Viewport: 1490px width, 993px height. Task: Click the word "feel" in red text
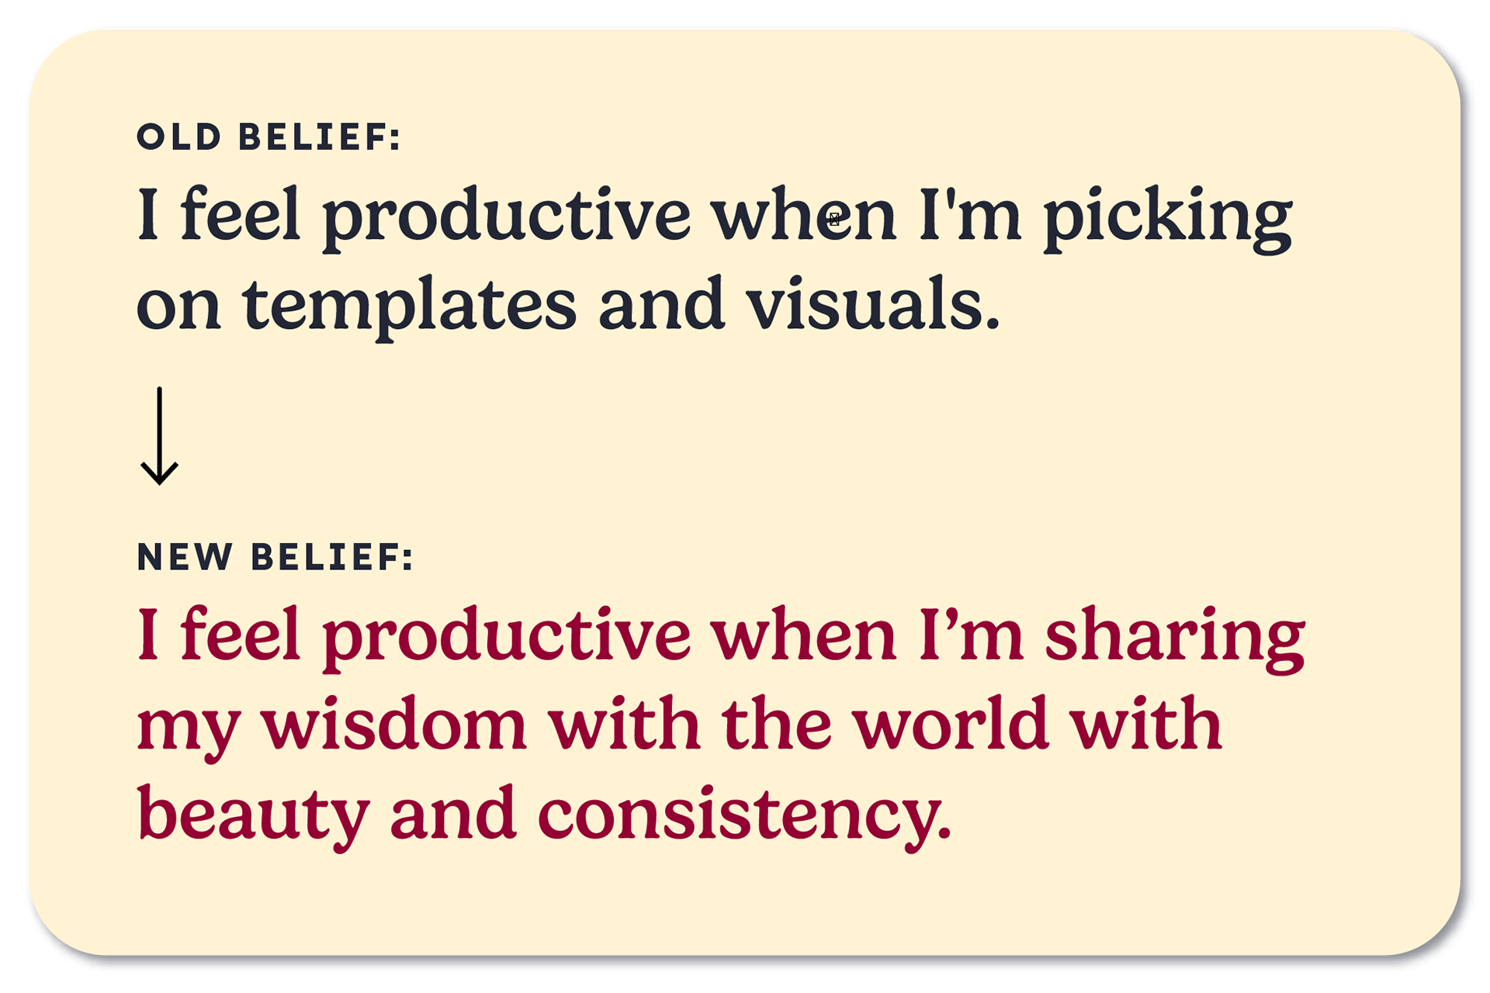(x=240, y=635)
